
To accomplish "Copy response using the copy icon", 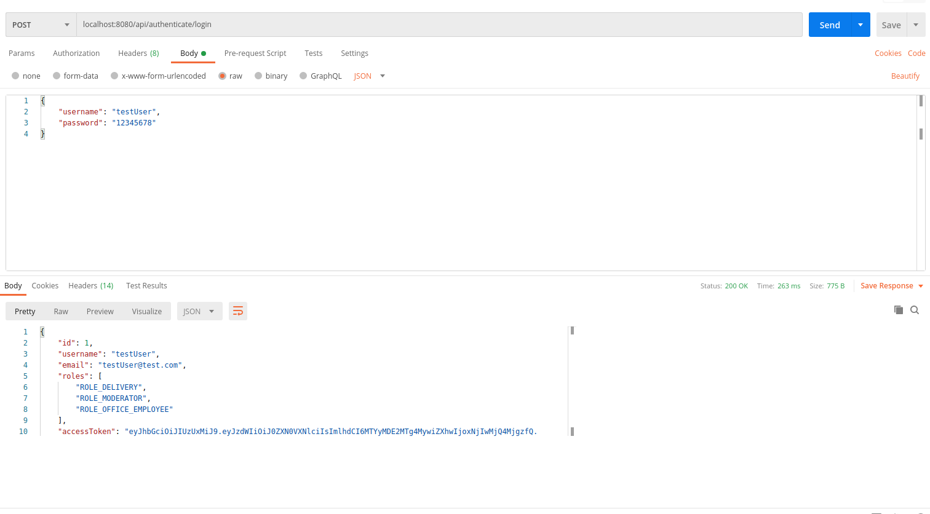I will pyautogui.click(x=899, y=310).
